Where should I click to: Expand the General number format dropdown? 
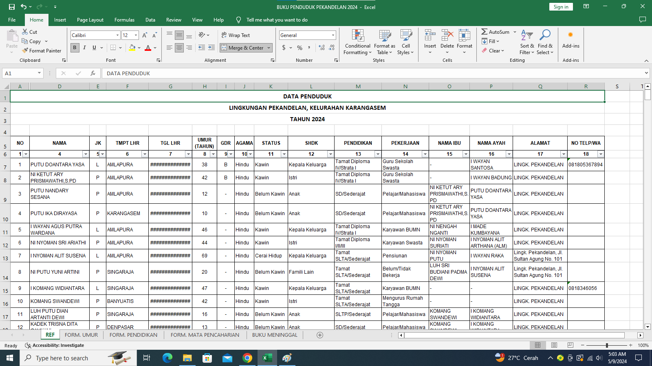(x=333, y=35)
